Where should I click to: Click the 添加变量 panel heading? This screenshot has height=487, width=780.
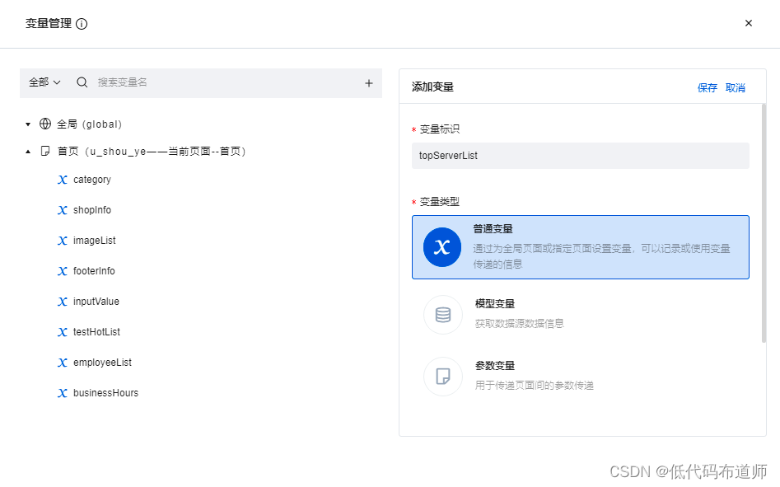432,87
